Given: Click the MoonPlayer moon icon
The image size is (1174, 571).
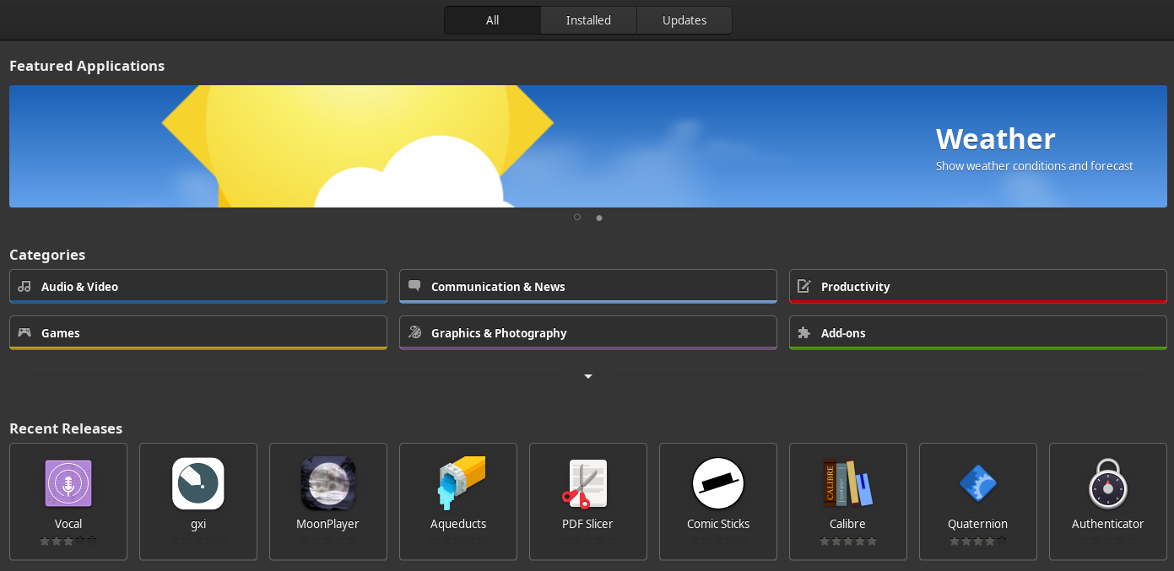Looking at the screenshot, I should [328, 483].
